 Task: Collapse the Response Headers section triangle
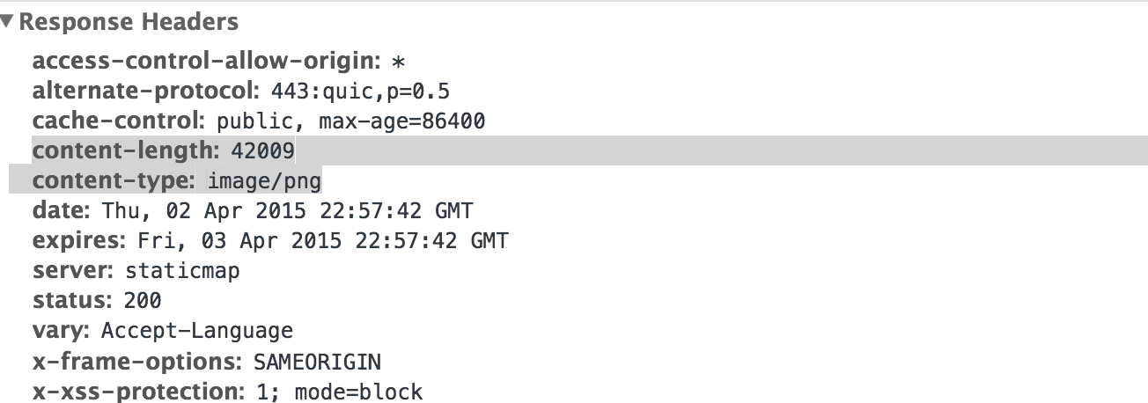click(x=8, y=21)
